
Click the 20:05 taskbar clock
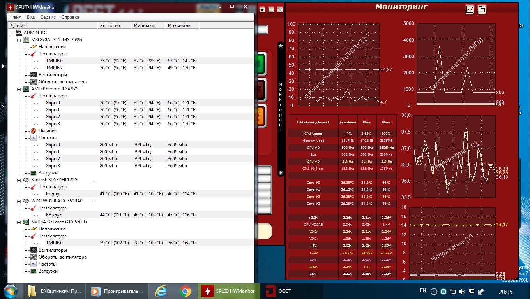point(506,292)
